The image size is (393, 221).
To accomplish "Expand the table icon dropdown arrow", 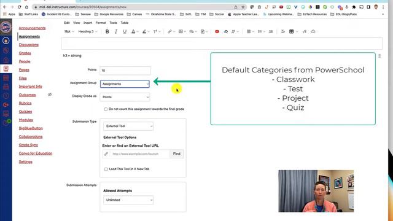I will coord(297,31).
